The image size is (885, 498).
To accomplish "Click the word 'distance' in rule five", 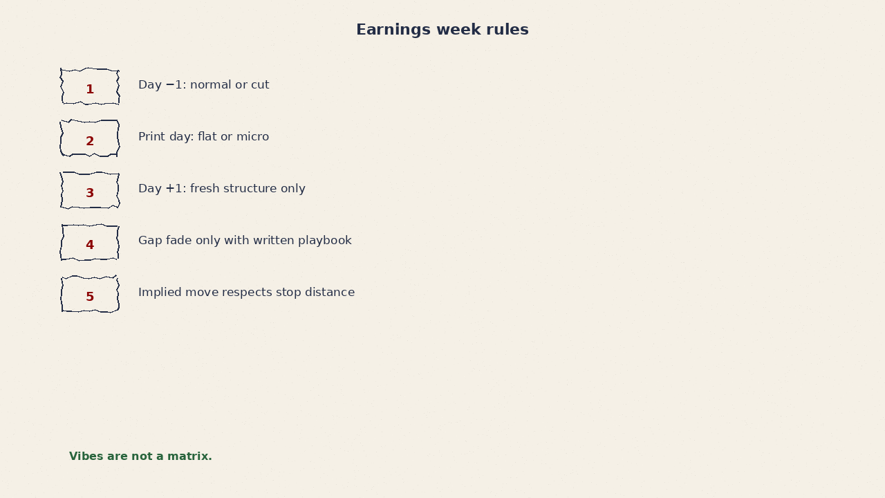I will [x=329, y=293].
